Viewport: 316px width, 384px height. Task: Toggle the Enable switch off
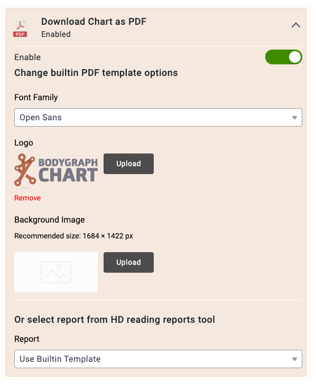pos(284,57)
